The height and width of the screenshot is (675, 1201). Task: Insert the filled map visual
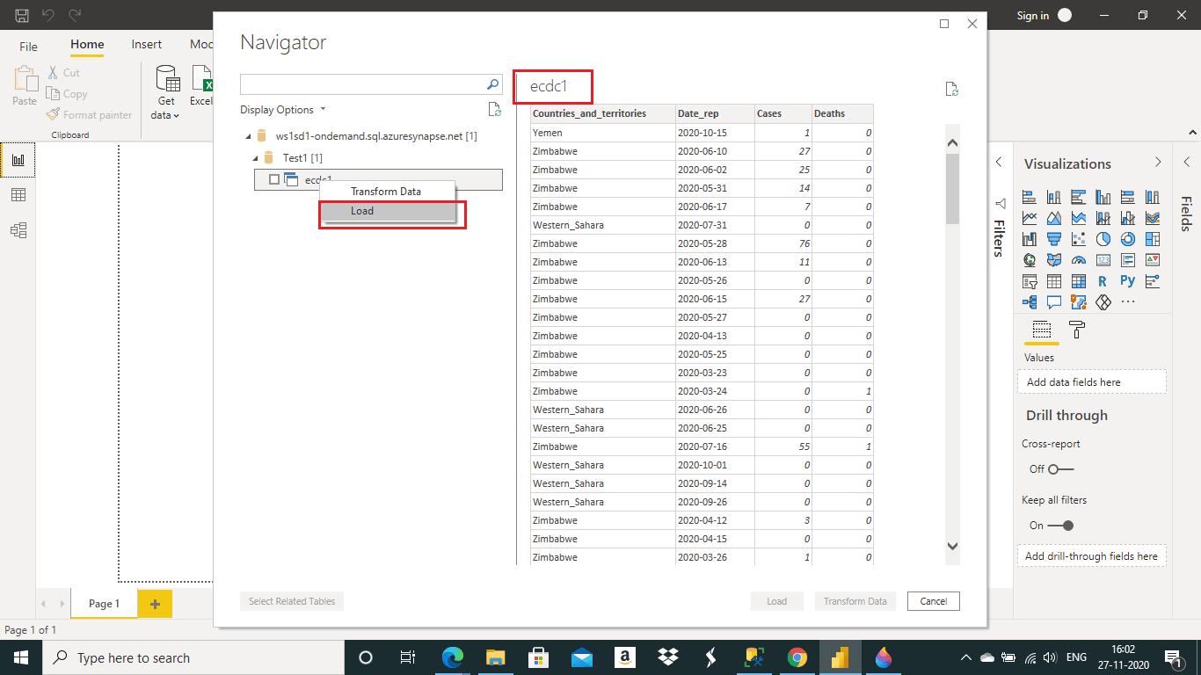click(1054, 260)
